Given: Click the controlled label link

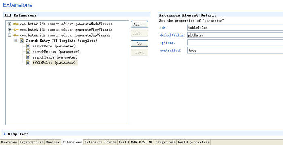Looking at the screenshot, I should point(171,51).
